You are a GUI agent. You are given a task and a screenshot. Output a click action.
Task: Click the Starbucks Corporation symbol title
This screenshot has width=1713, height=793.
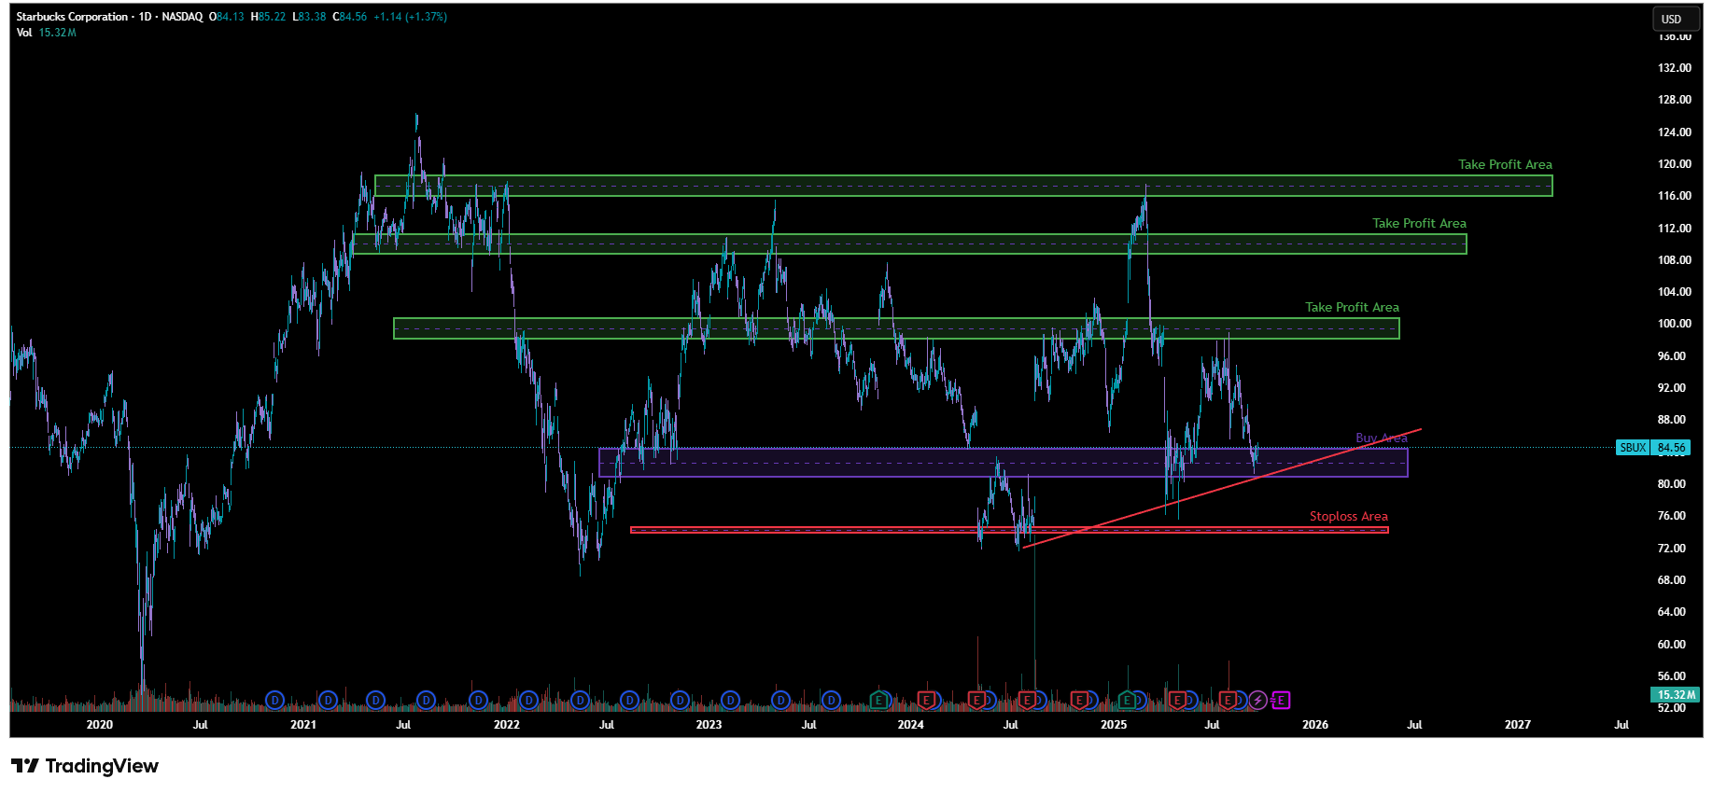(x=72, y=17)
